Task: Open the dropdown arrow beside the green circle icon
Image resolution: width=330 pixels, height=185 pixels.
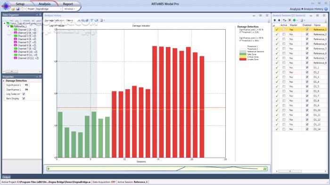Action: coord(297,20)
